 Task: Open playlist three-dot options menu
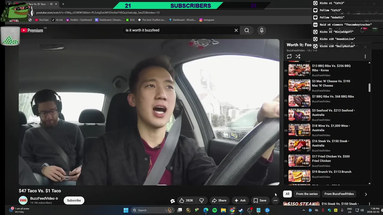pos(365,56)
